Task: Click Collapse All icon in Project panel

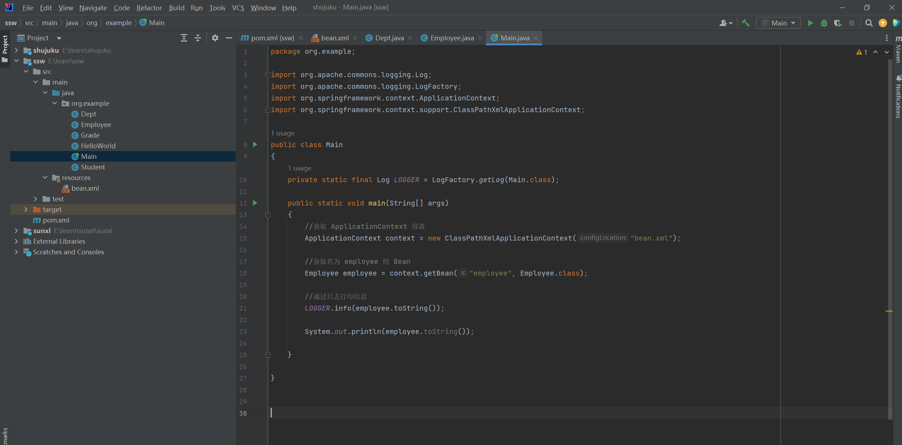Action: pyautogui.click(x=198, y=38)
